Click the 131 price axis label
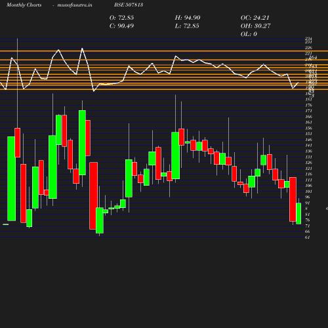The image size is (328, 328). coord(308,157)
